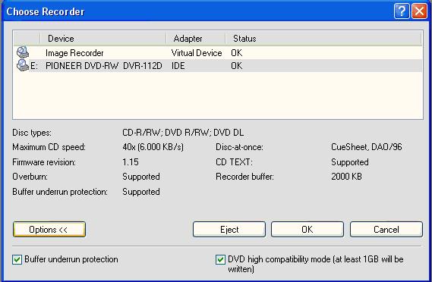Click the Disc-at-once: label
Screen dimensions: 432x282
pyautogui.click(x=239, y=147)
